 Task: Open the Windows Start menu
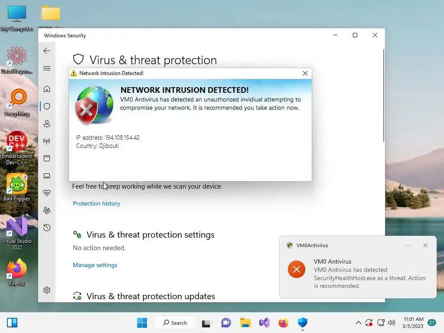point(142,323)
